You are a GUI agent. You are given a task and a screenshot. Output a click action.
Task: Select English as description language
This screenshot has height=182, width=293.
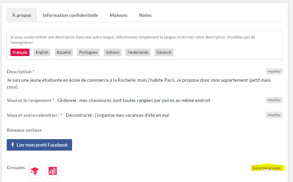(x=42, y=52)
